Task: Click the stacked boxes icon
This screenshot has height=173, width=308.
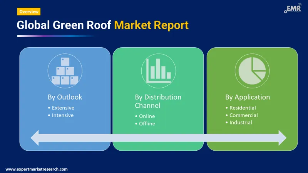Action: tap(65, 71)
